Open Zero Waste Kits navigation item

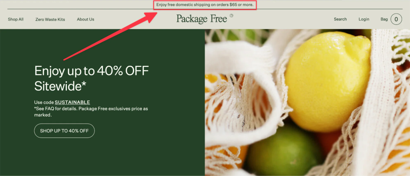click(x=50, y=19)
